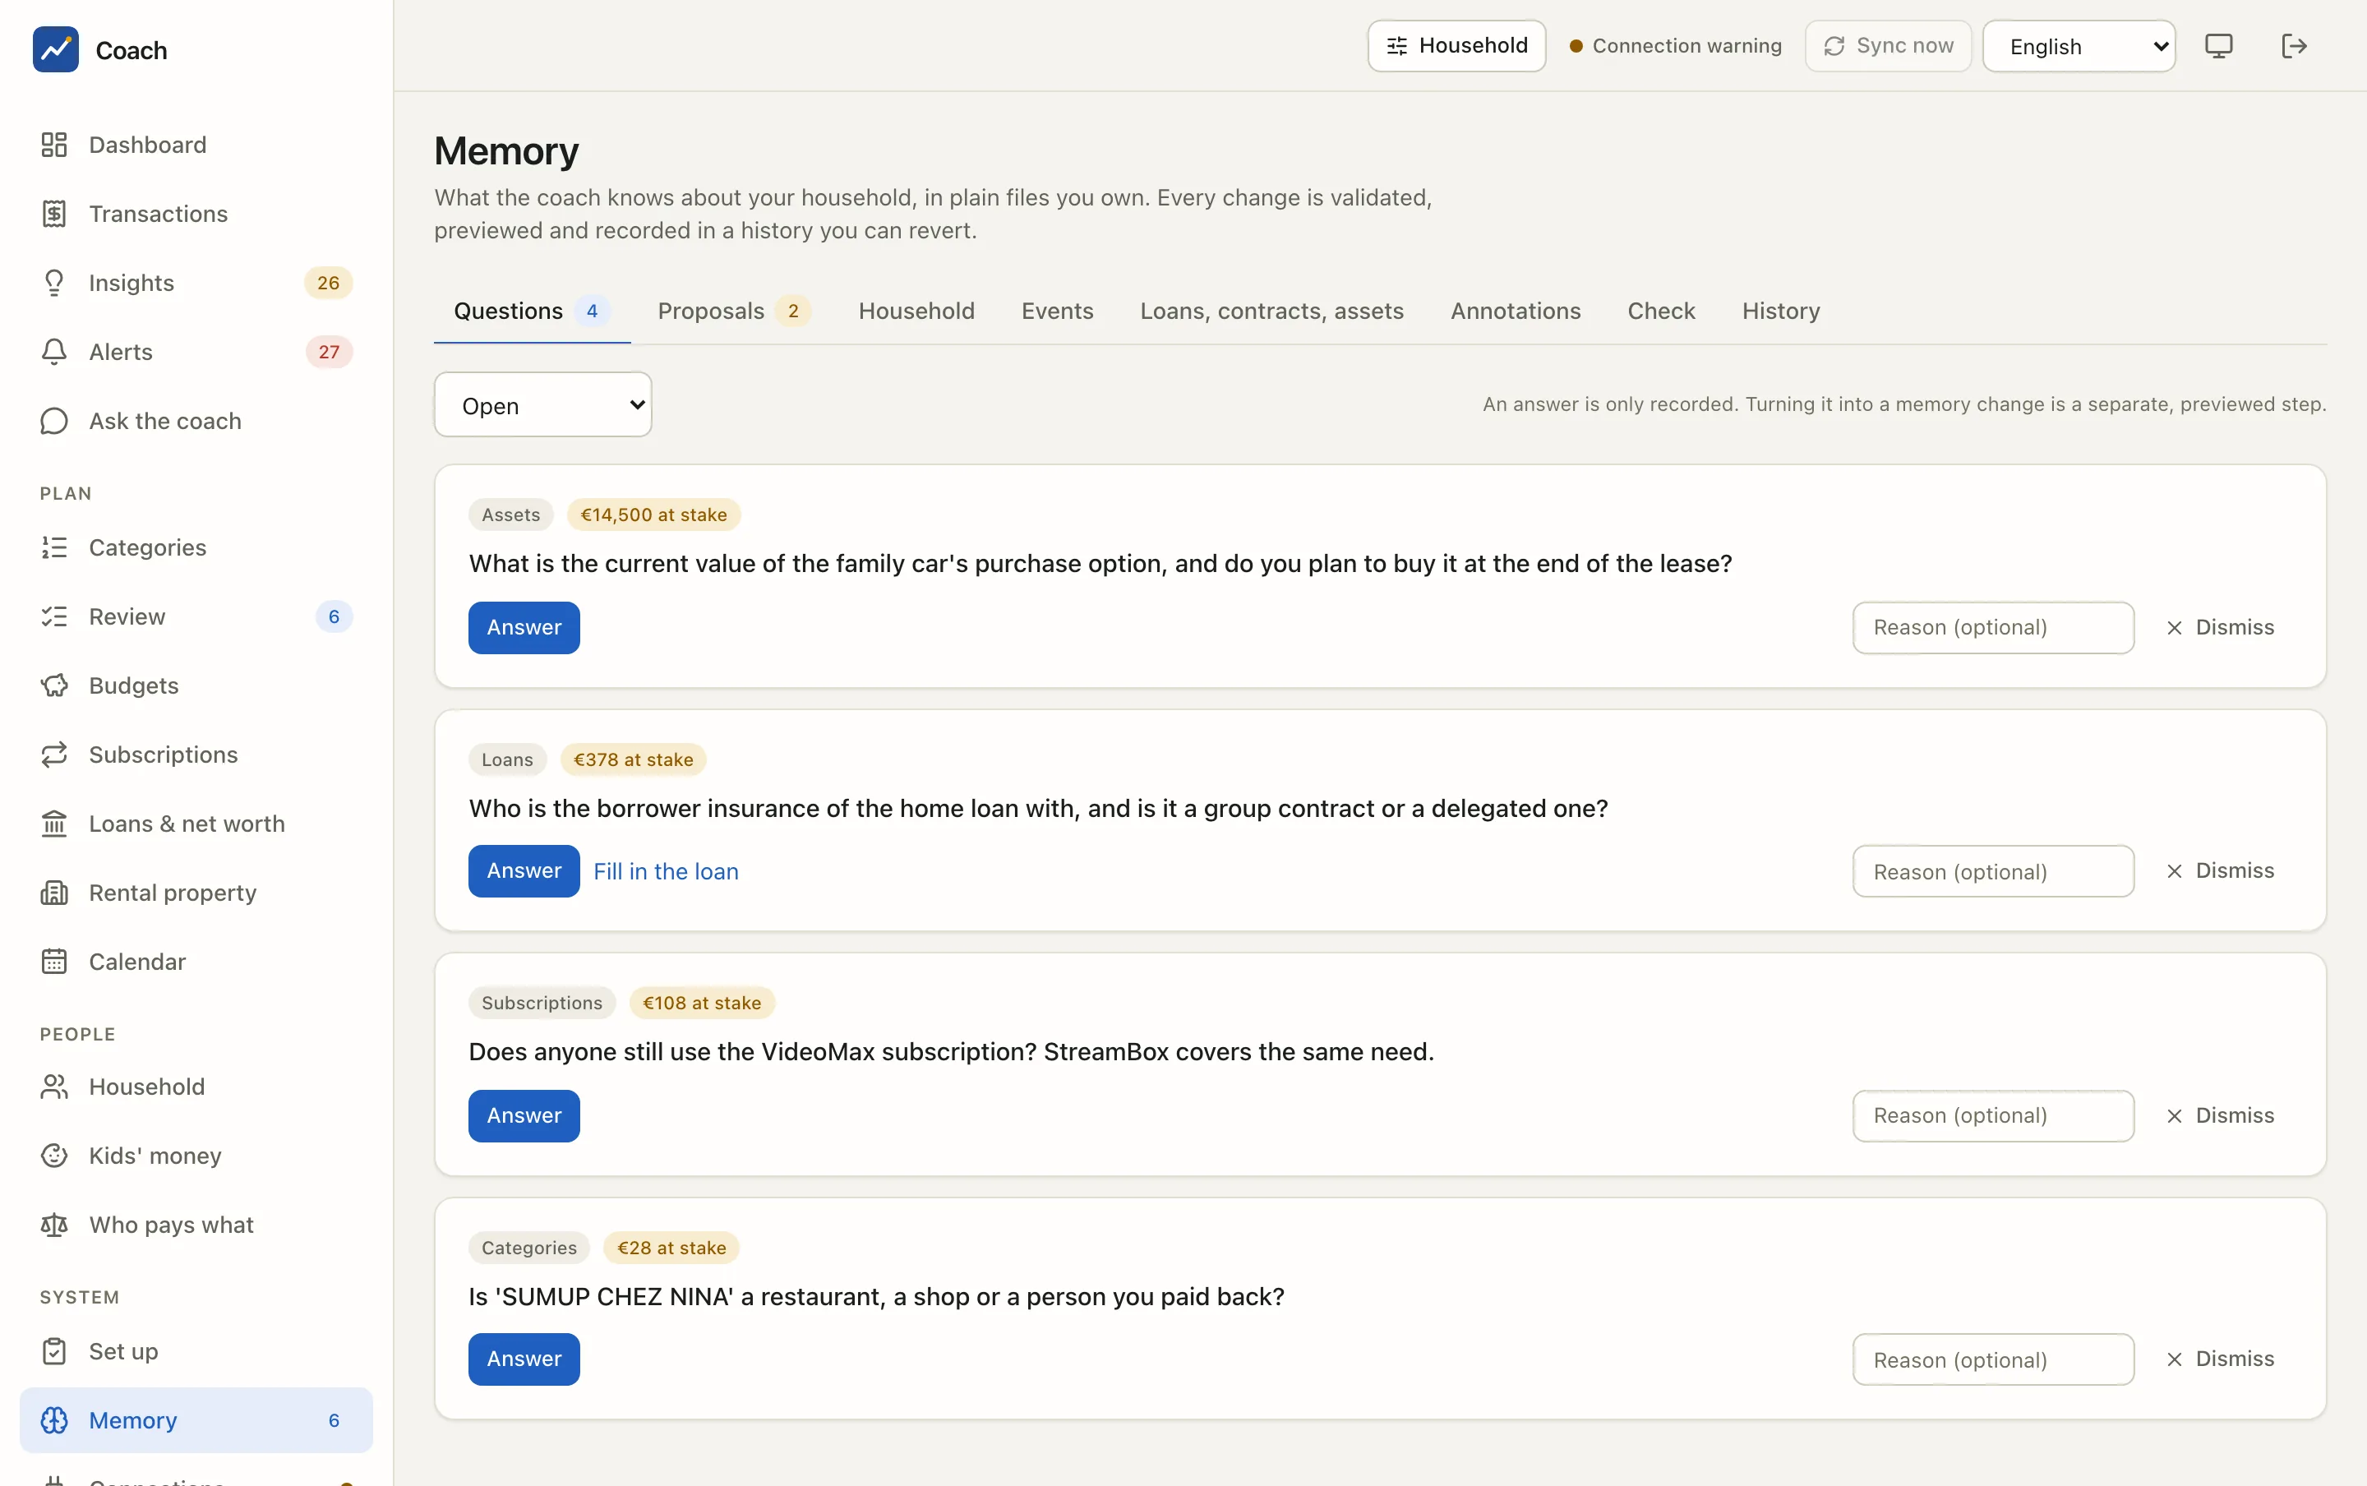Open the Set up page
Image resolution: width=2367 pixels, height=1486 pixels.
[x=196, y=1351]
